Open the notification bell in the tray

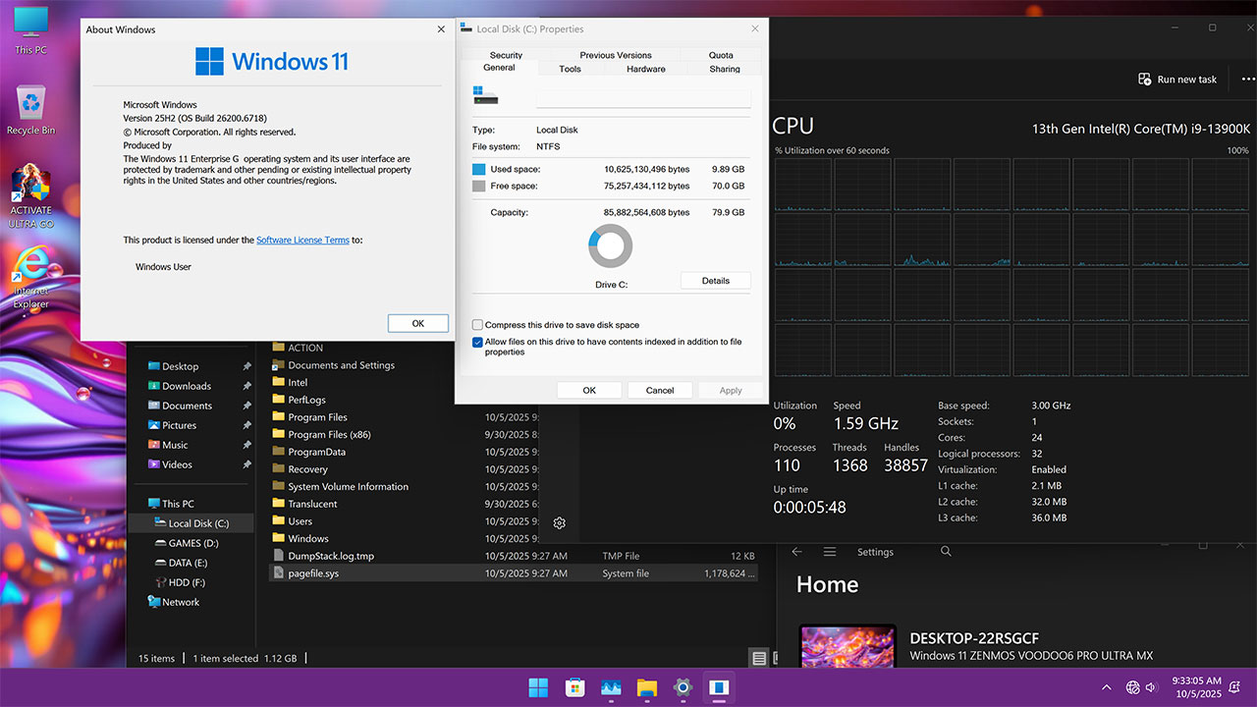1234,687
